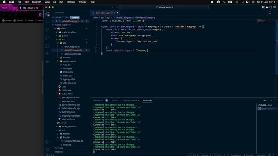This screenshot has height=156, width=278.
Task: Maximize the terminal panel with up chevron
Action: pyautogui.click(x=271, y=100)
